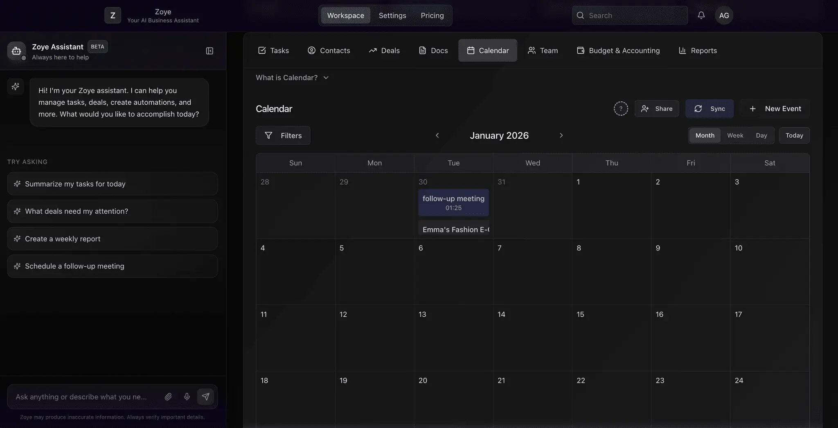The image size is (838, 428).
Task: Open Pricing in top navigation
Action: click(432, 16)
